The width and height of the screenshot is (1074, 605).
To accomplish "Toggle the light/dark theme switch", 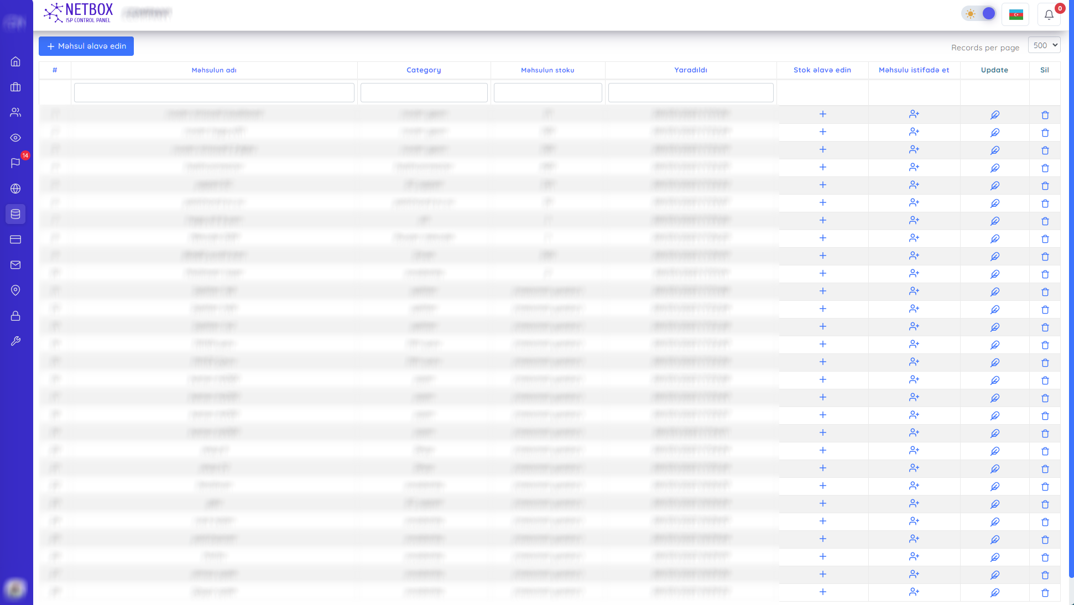I will (979, 14).
